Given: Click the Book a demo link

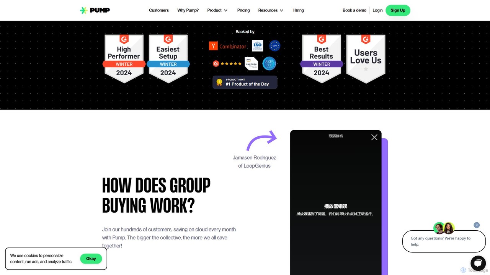Looking at the screenshot, I should pyautogui.click(x=354, y=10).
